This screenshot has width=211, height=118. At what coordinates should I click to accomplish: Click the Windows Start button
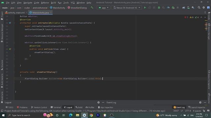(3, 115)
